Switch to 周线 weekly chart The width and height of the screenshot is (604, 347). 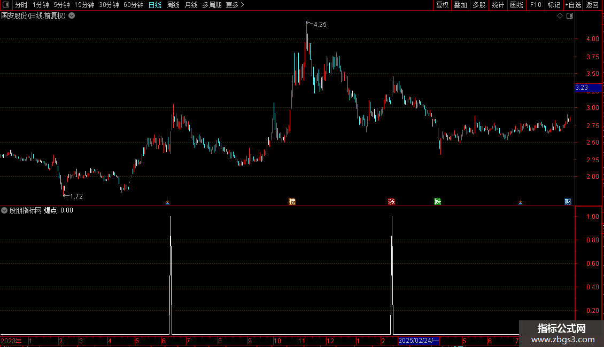(173, 5)
